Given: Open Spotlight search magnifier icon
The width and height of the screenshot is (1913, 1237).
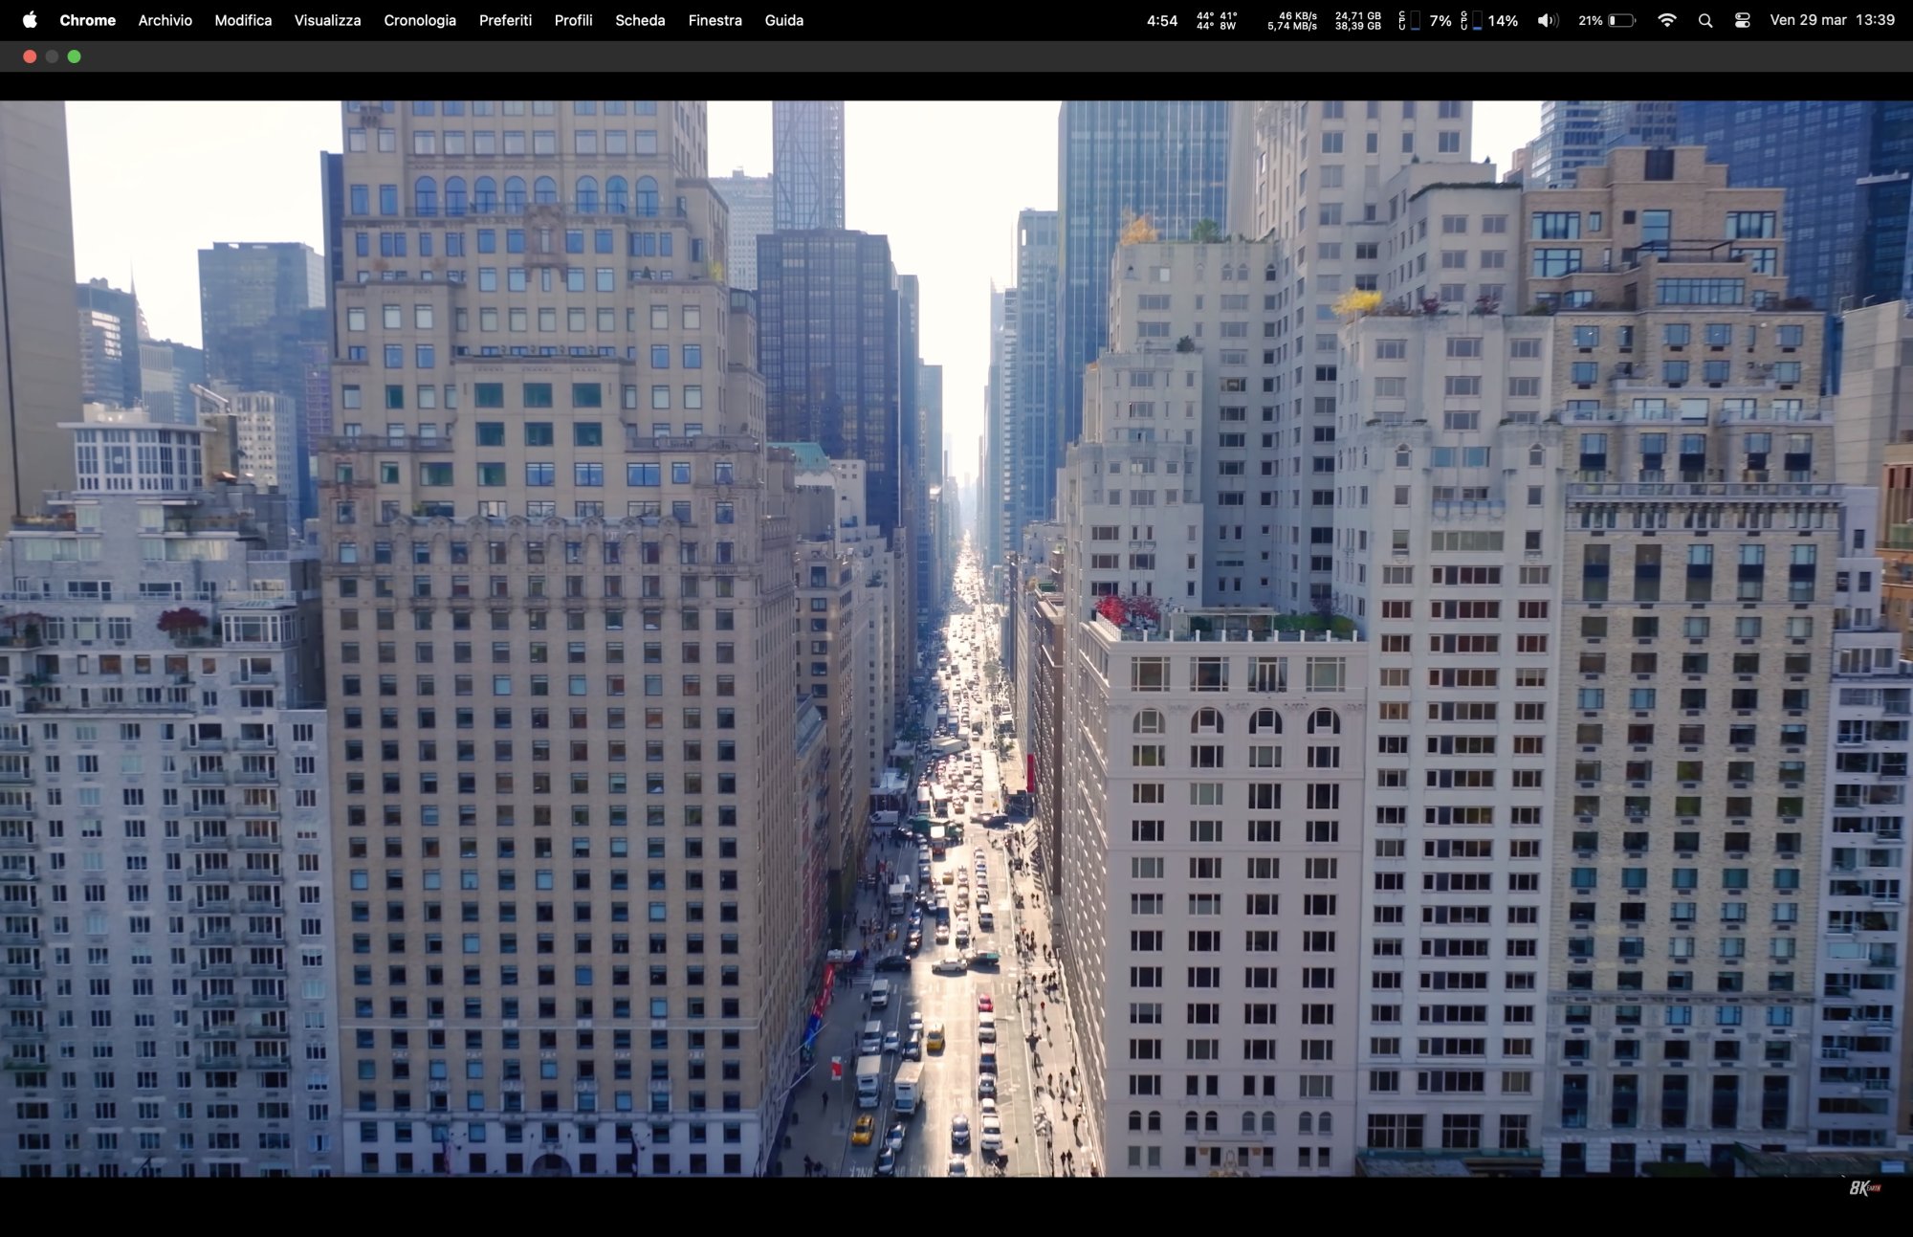Looking at the screenshot, I should (1705, 20).
